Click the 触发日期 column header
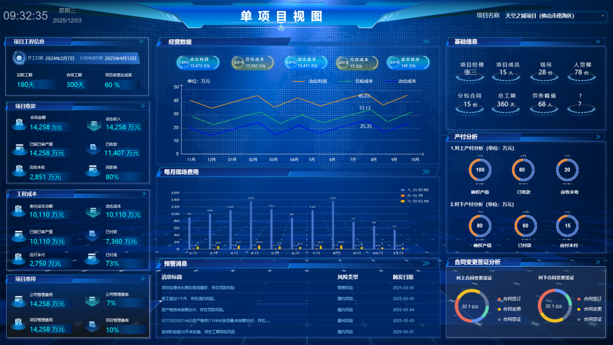Screen dimensions: 613x345 403,277
